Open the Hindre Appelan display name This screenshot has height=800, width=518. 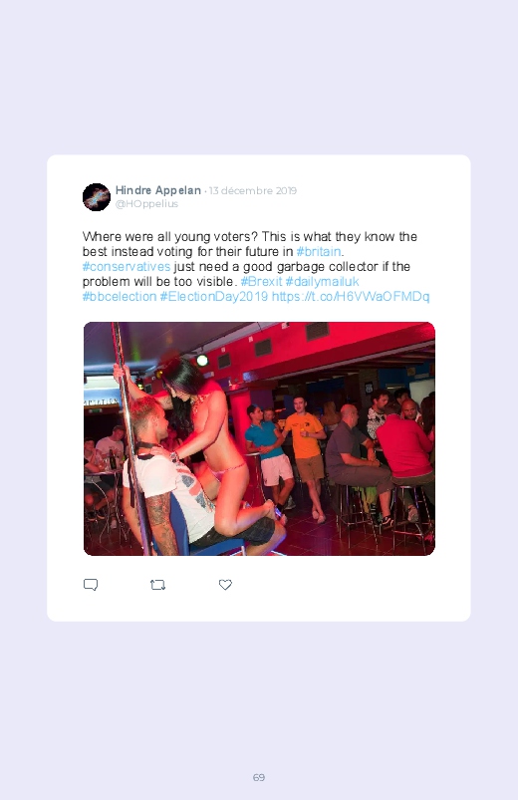(157, 190)
